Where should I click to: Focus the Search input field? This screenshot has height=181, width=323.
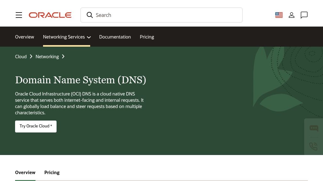click(x=167, y=15)
